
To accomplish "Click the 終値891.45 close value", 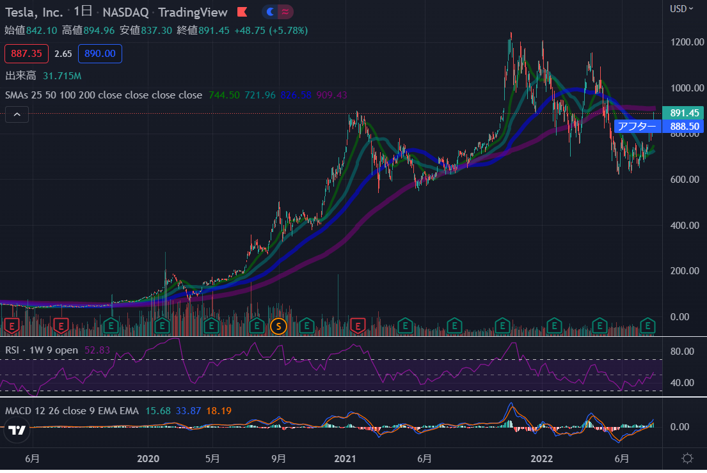I will click(x=203, y=31).
